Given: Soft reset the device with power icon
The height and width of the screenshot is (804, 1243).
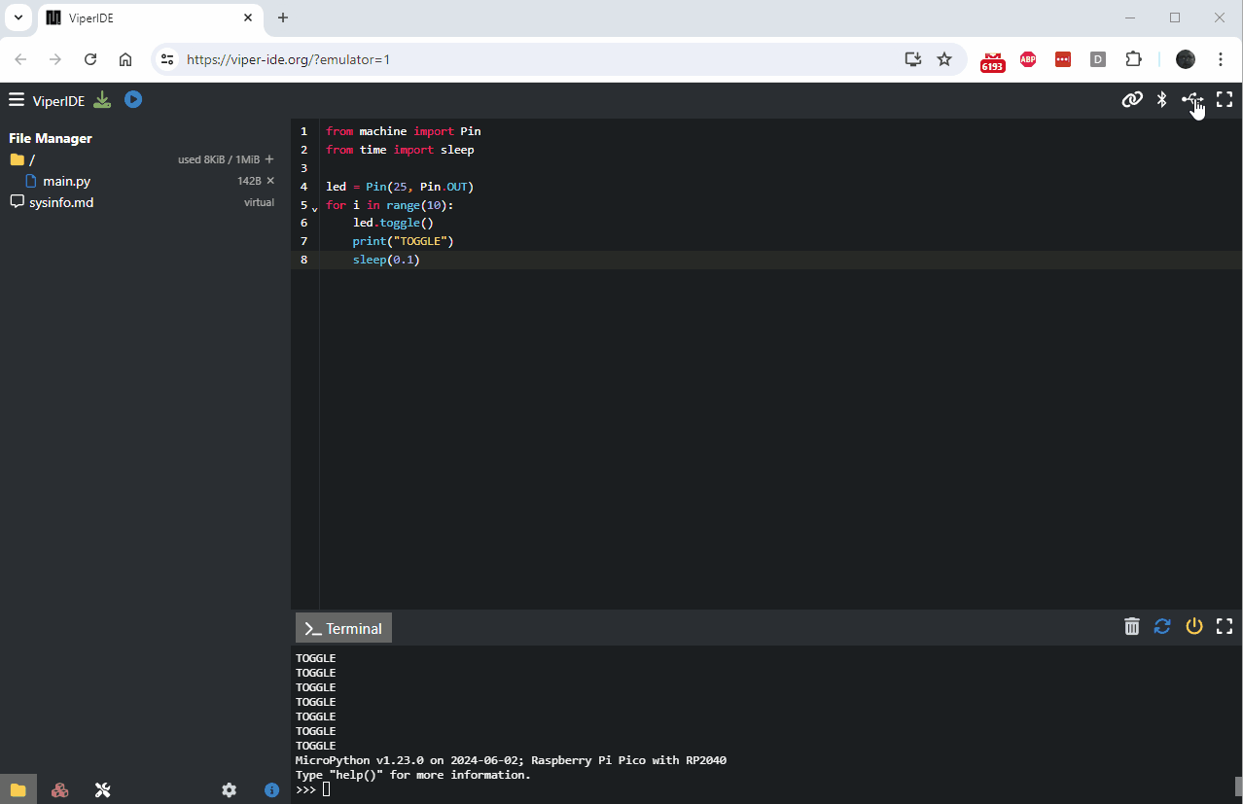Looking at the screenshot, I should pos(1194,626).
